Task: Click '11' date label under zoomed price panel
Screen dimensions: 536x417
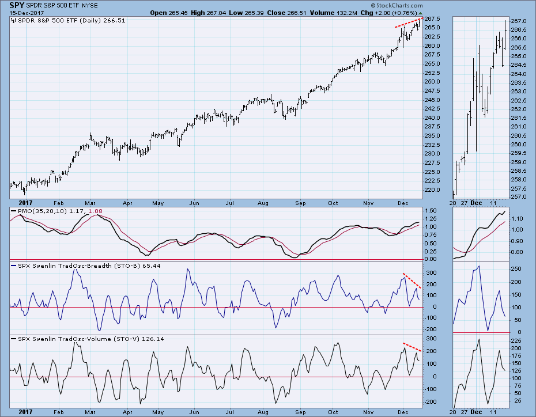Action: (x=493, y=203)
